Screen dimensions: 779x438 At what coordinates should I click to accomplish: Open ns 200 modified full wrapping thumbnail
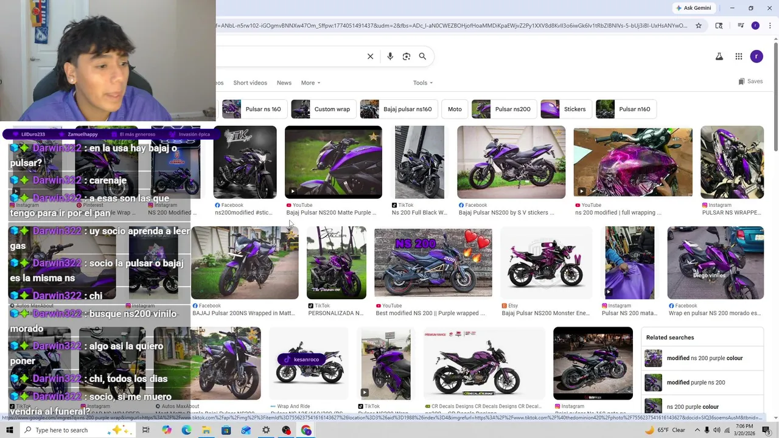click(633, 162)
